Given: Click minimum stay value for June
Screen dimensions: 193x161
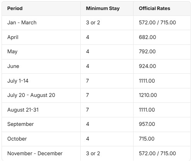Looking at the screenshot, I should (88, 66).
